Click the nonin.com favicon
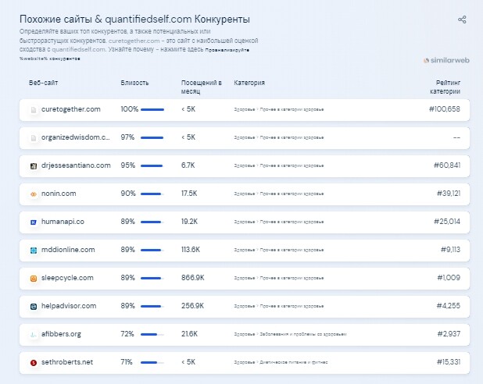 click(34, 194)
